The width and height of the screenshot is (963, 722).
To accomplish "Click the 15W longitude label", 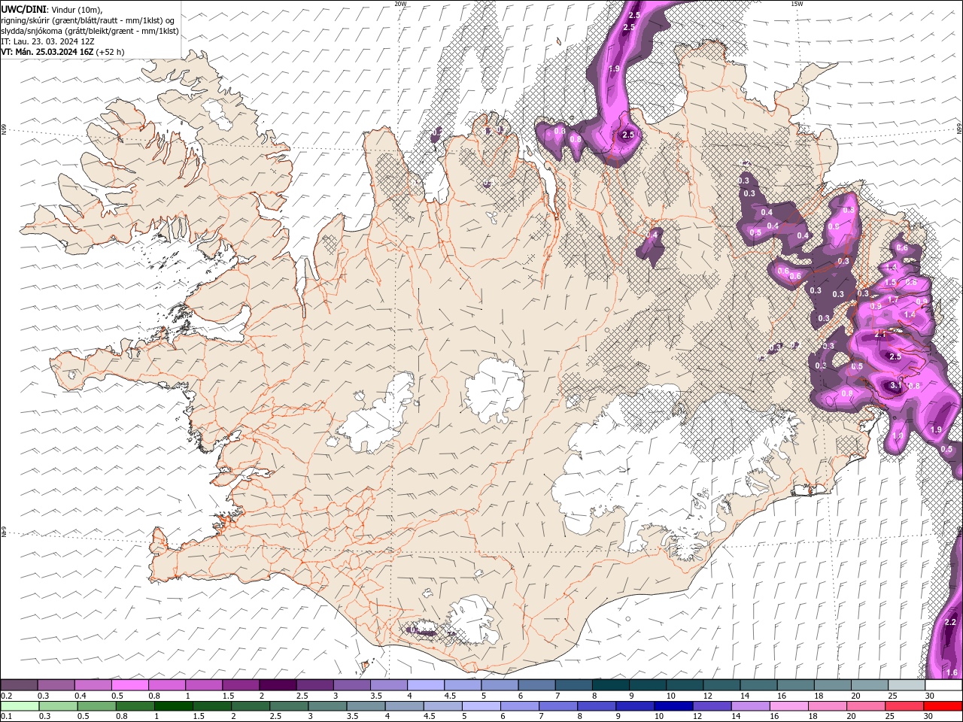I will click(797, 3).
